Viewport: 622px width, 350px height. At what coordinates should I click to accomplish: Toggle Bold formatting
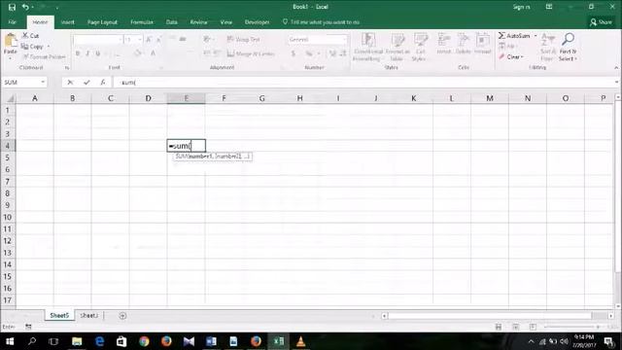point(78,53)
